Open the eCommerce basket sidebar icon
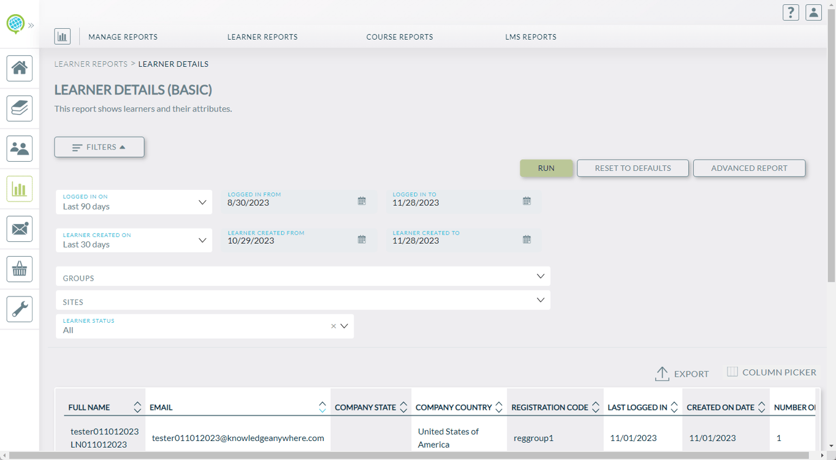This screenshot has height=460, width=836. click(x=20, y=269)
